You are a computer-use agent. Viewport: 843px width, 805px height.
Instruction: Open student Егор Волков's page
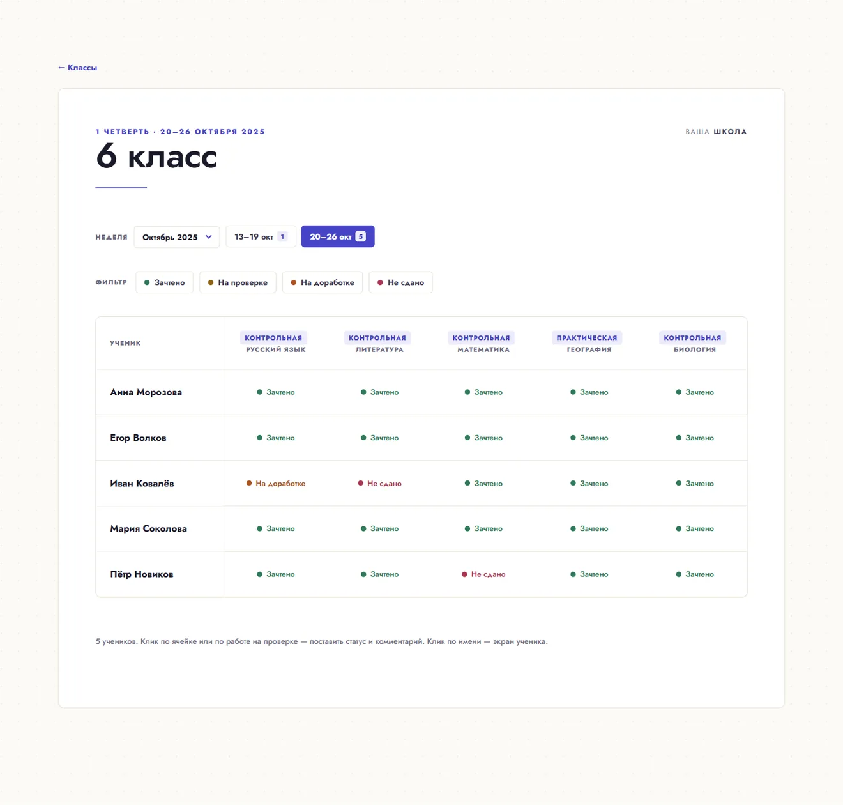(138, 438)
